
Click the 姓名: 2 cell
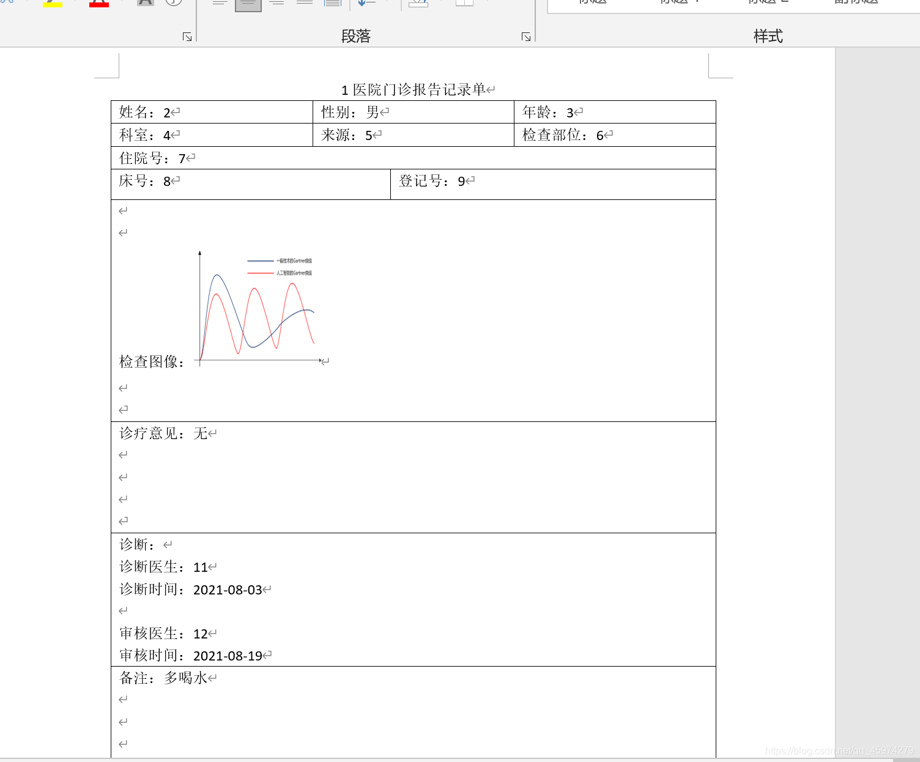[212, 112]
